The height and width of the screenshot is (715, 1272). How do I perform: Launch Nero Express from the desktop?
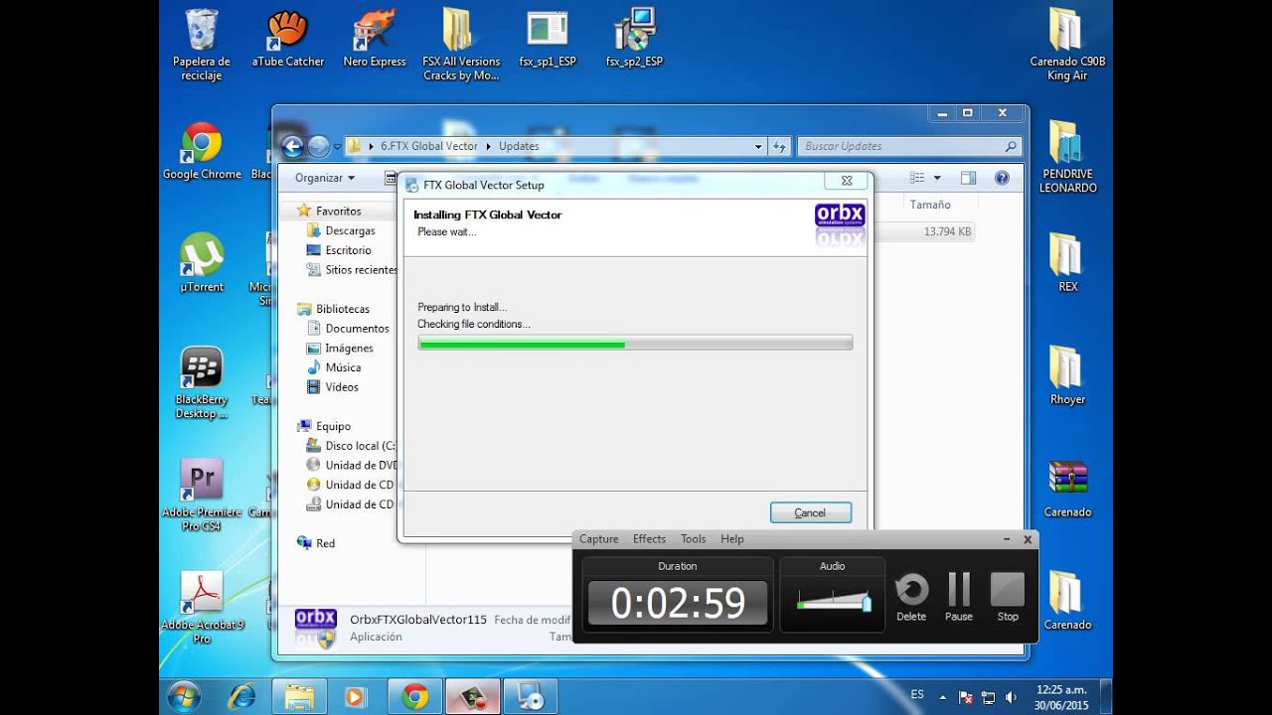375,40
